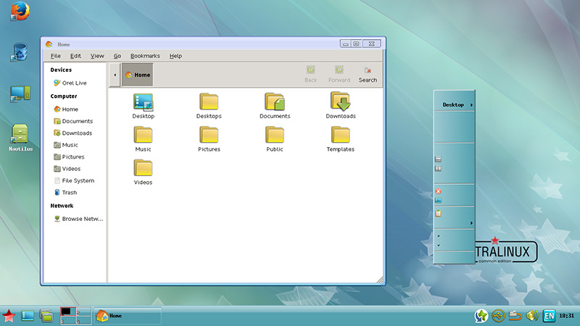
Task: Click the Home location button in path bar
Action: [x=137, y=75]
